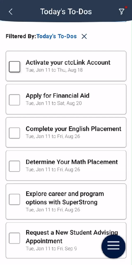Tap the Today's To-Dos header title
The height and width of the screenshot is (265, 132).
click(66, 11)
